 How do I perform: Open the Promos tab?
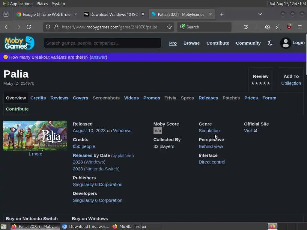pyautogui.click(x=151, y=98)
